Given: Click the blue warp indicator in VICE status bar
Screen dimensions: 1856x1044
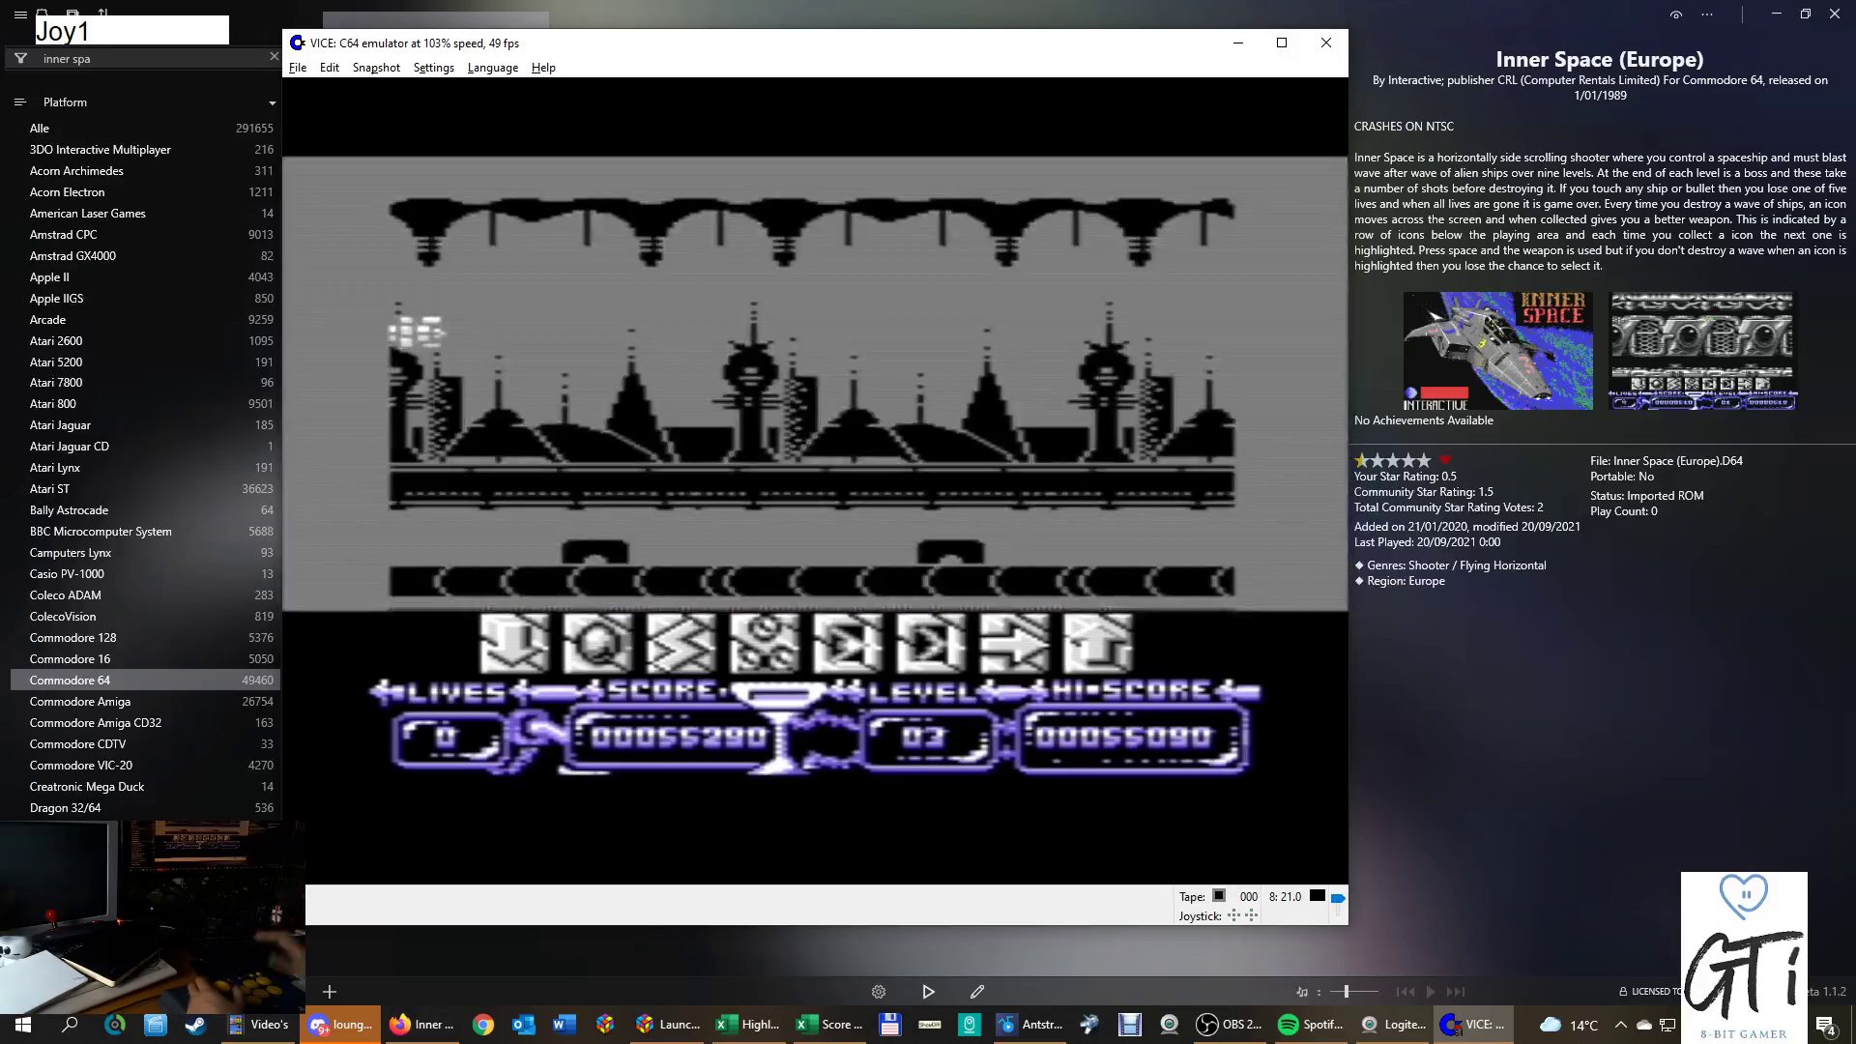Looking at the screenshot, I should pyautogui.click(x=1338, y=898).
